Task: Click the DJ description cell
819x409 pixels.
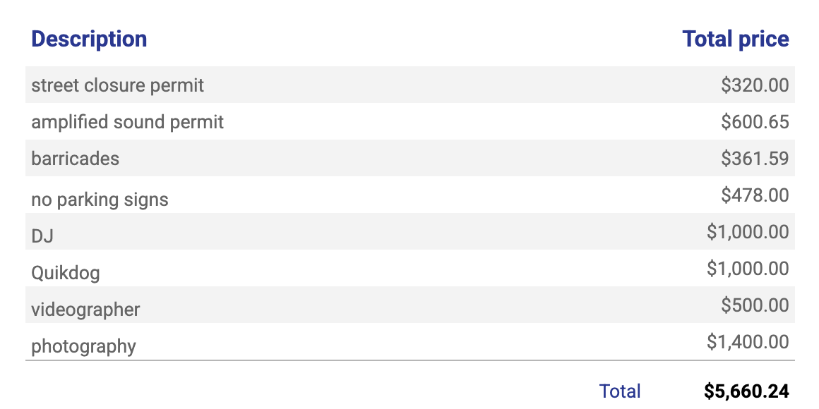Action: [42, 236]
